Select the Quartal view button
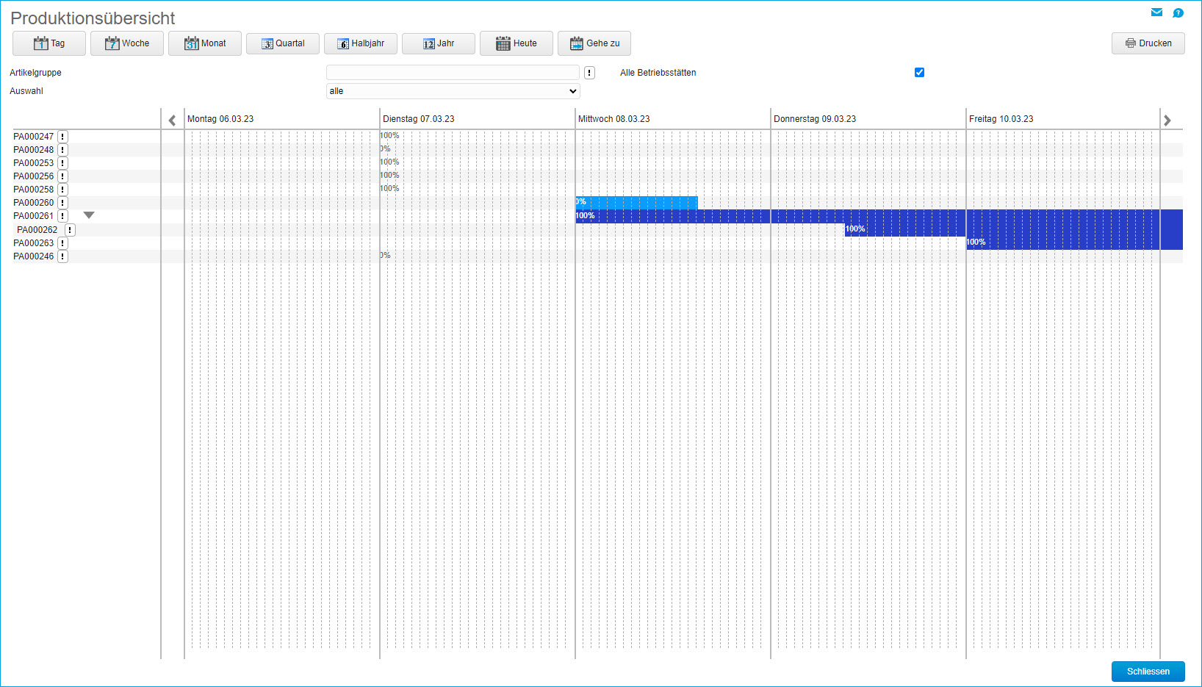The image size is (1202, 687). (283, 43)
